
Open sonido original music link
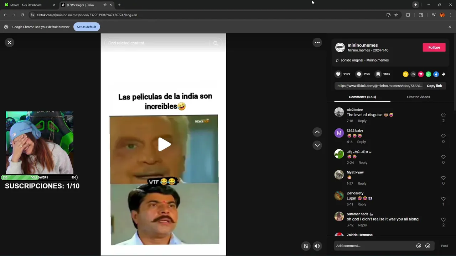pos(364,60)
